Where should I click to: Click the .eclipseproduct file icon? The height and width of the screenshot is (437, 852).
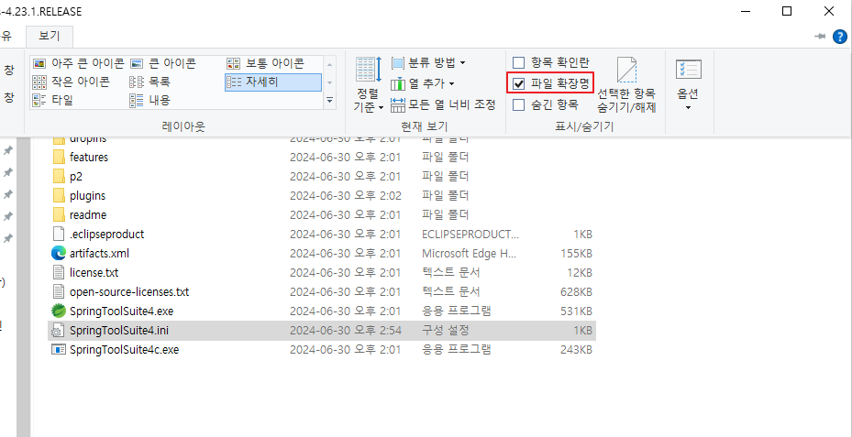click(x=58, y=234)
